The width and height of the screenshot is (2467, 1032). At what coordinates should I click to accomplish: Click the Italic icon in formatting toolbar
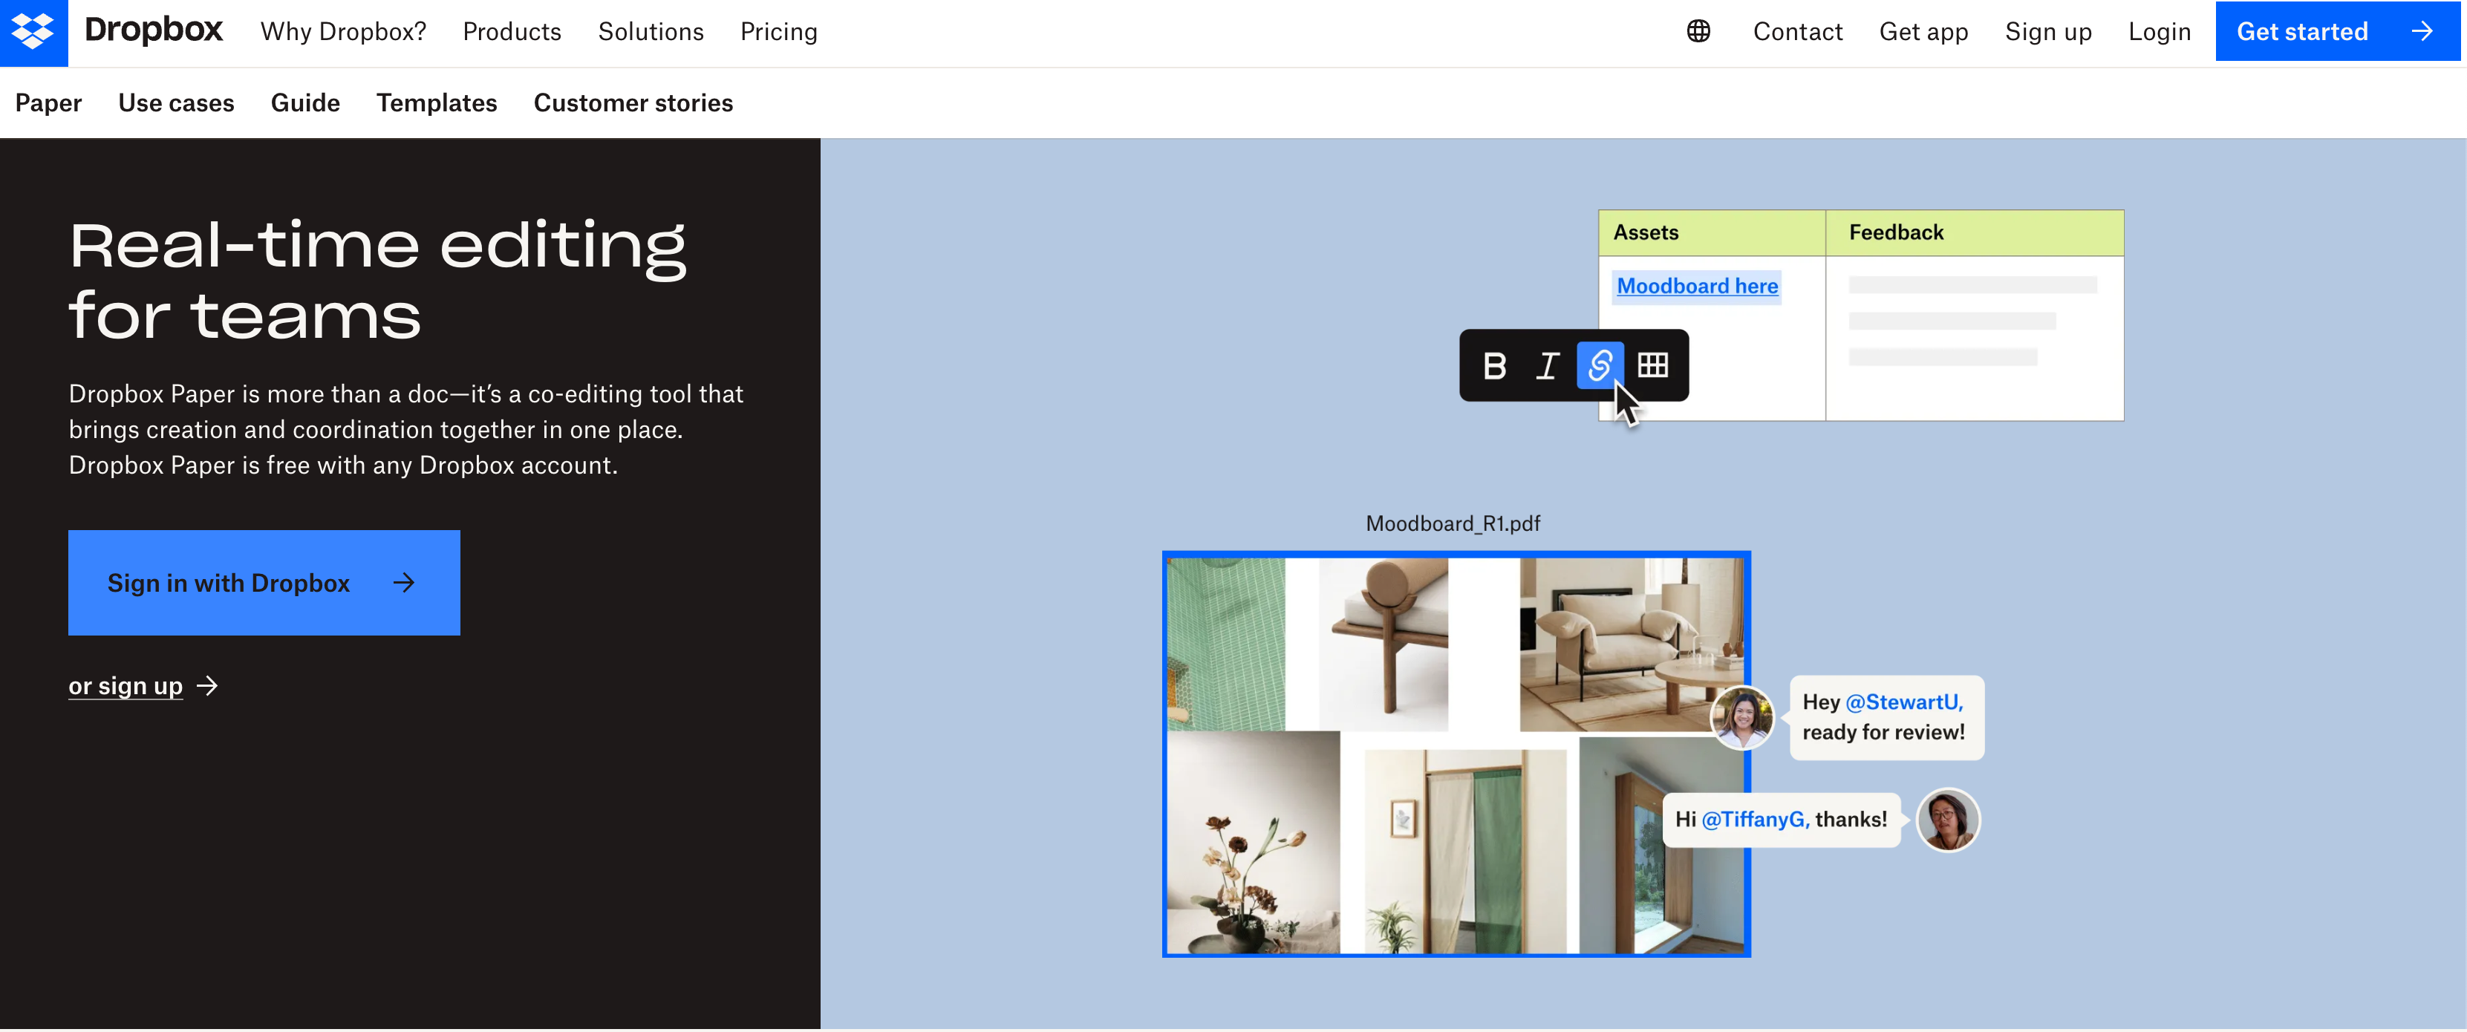(1548, 366)
